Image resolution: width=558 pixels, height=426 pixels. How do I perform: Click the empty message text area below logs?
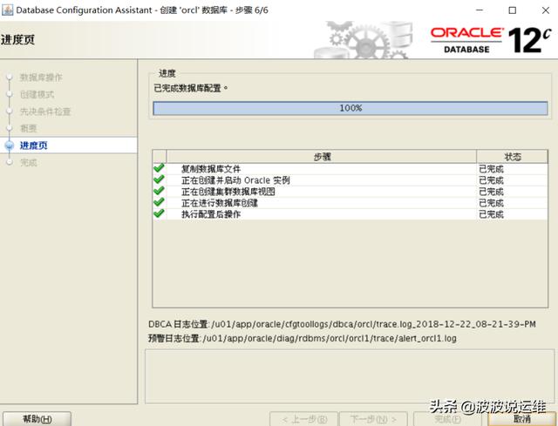pyautogui.click(x=350, y=376)
